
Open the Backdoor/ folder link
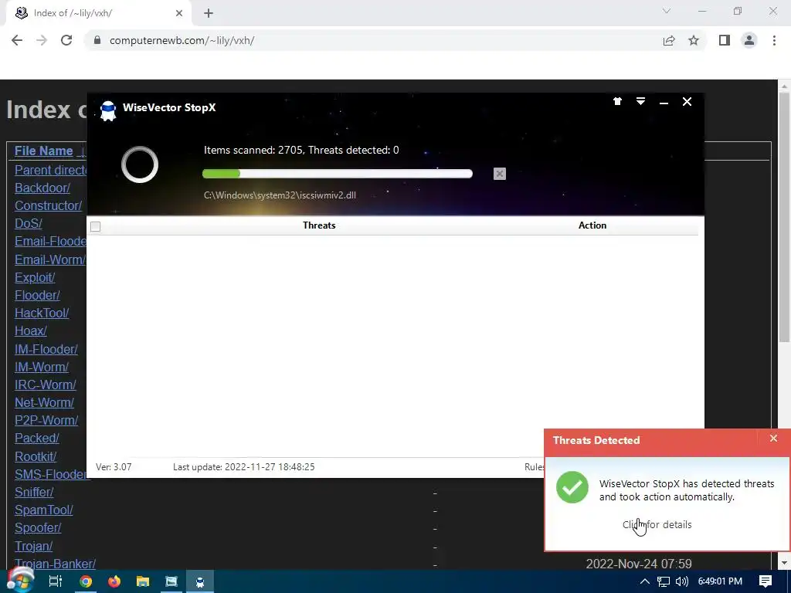pos(42,188)
